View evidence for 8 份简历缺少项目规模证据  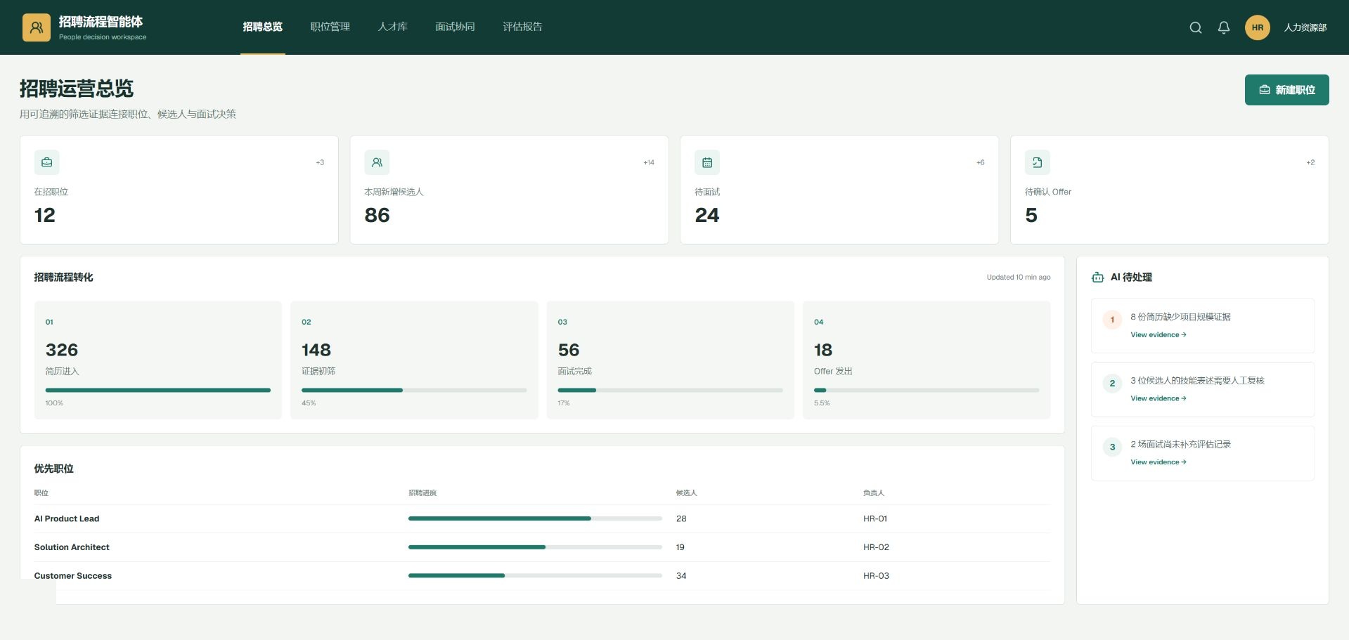[1158, 335]
